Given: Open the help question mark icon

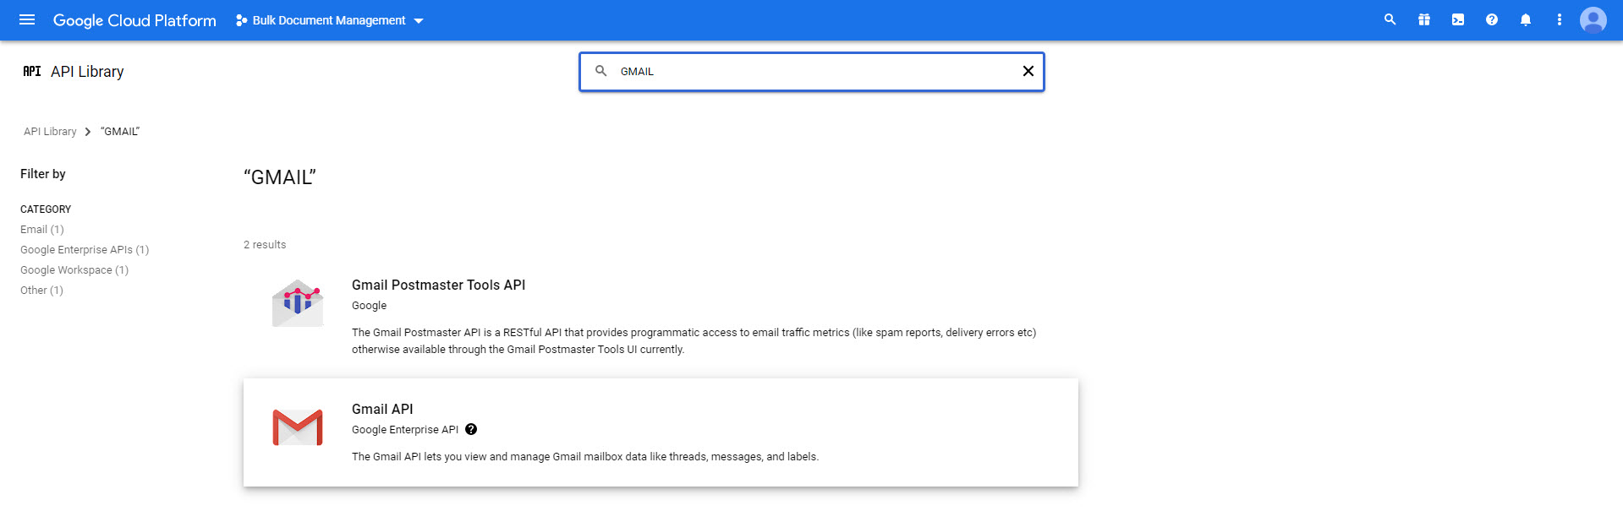Looking at the screenshot, I should pyautogui.click(x=1492, y=19).
